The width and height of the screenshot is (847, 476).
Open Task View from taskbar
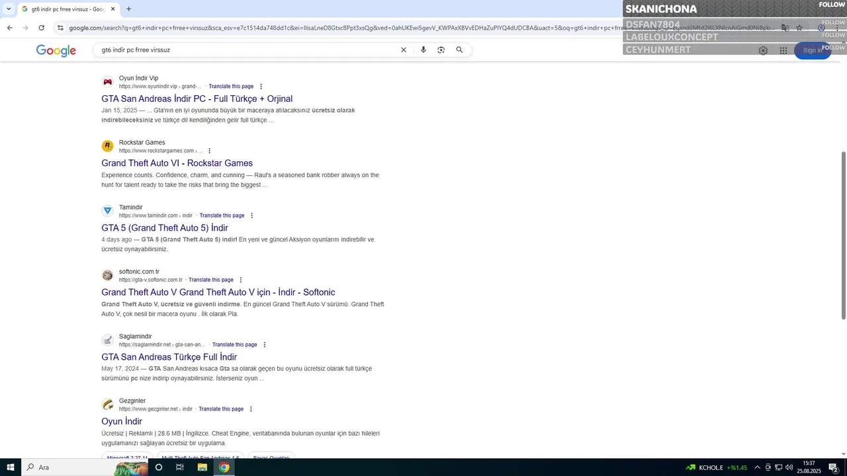180,467
